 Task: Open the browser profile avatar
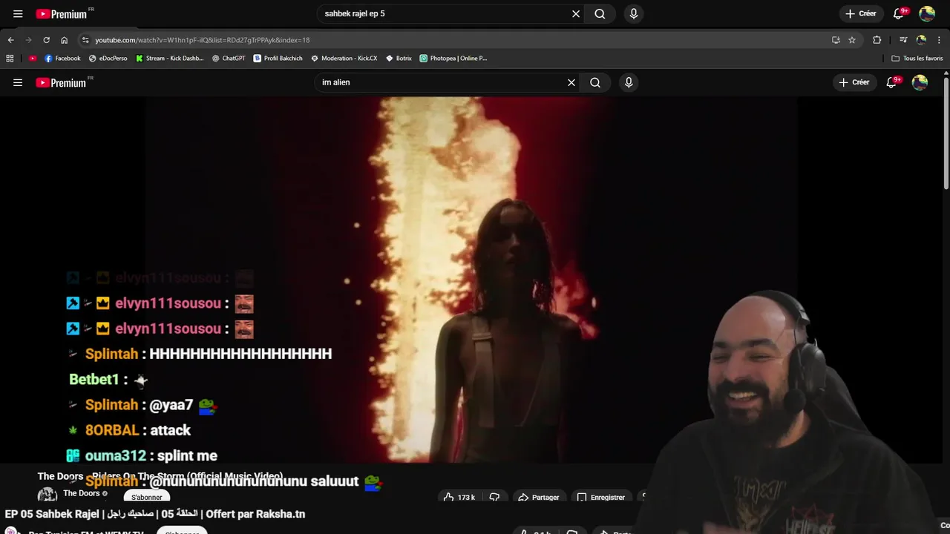click(921, 40)
